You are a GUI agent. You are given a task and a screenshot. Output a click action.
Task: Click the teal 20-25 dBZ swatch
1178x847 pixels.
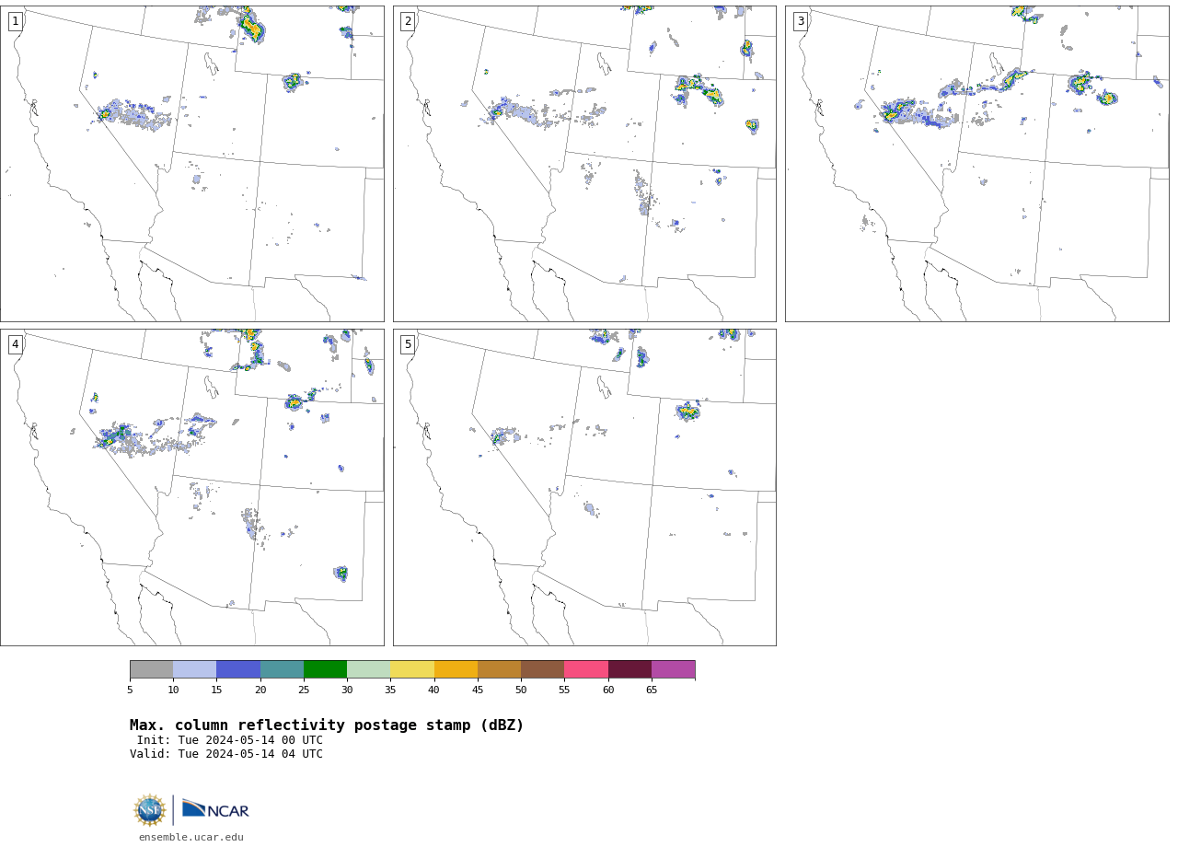pos(283,669)
